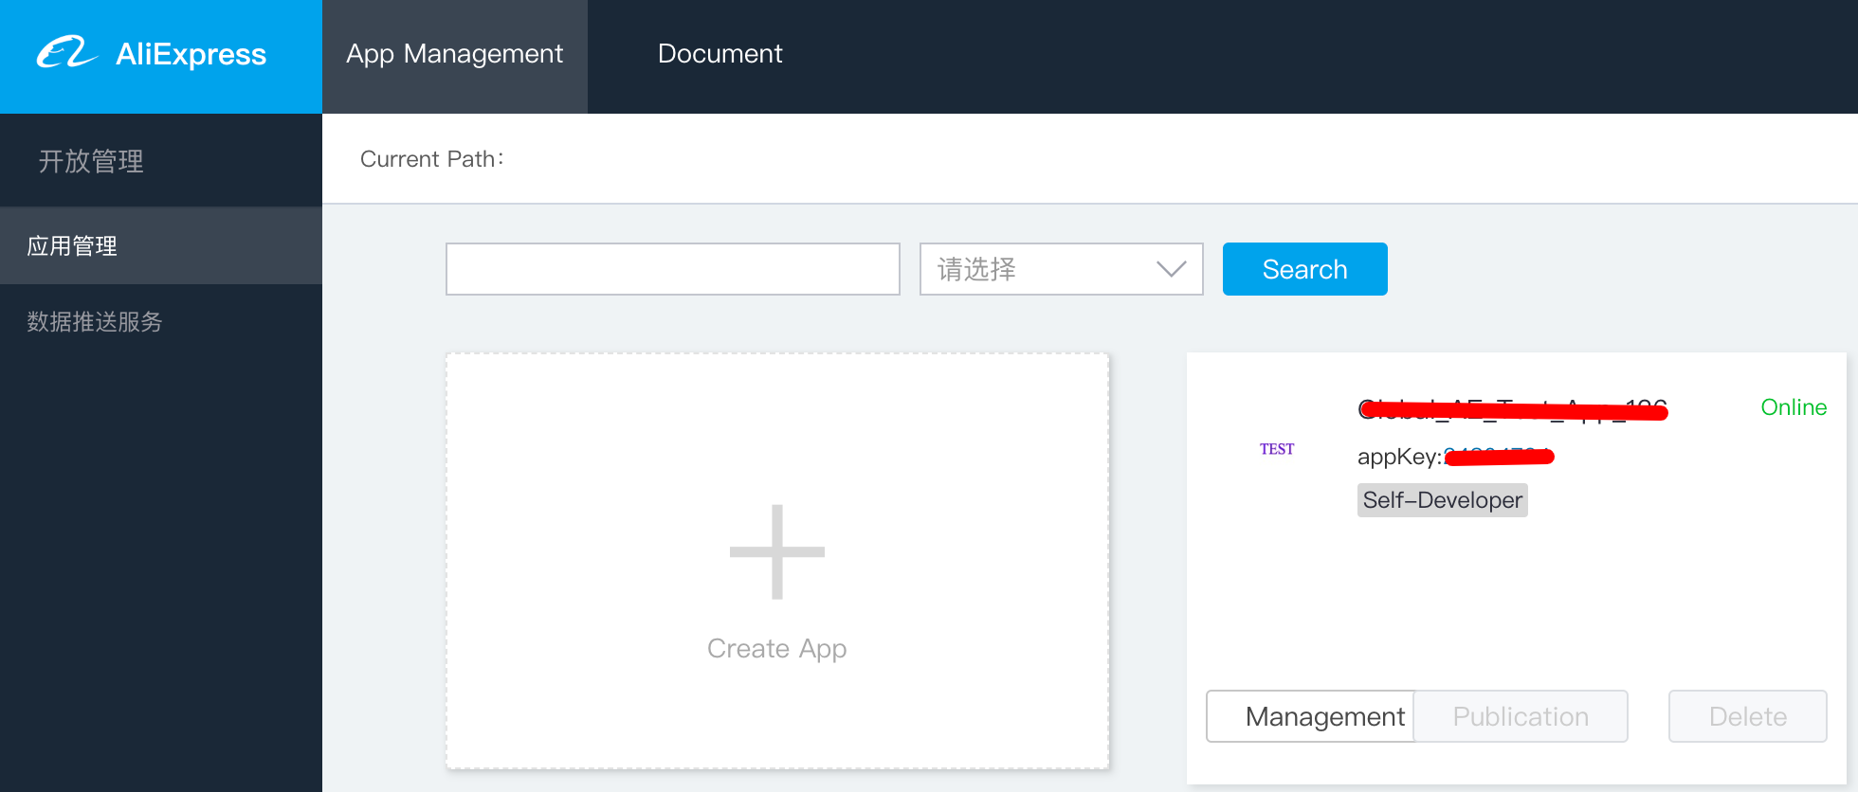The width and height of the screenshot is (1858, 792).
Task: Open the Document tab
Action: pos(720,54)
